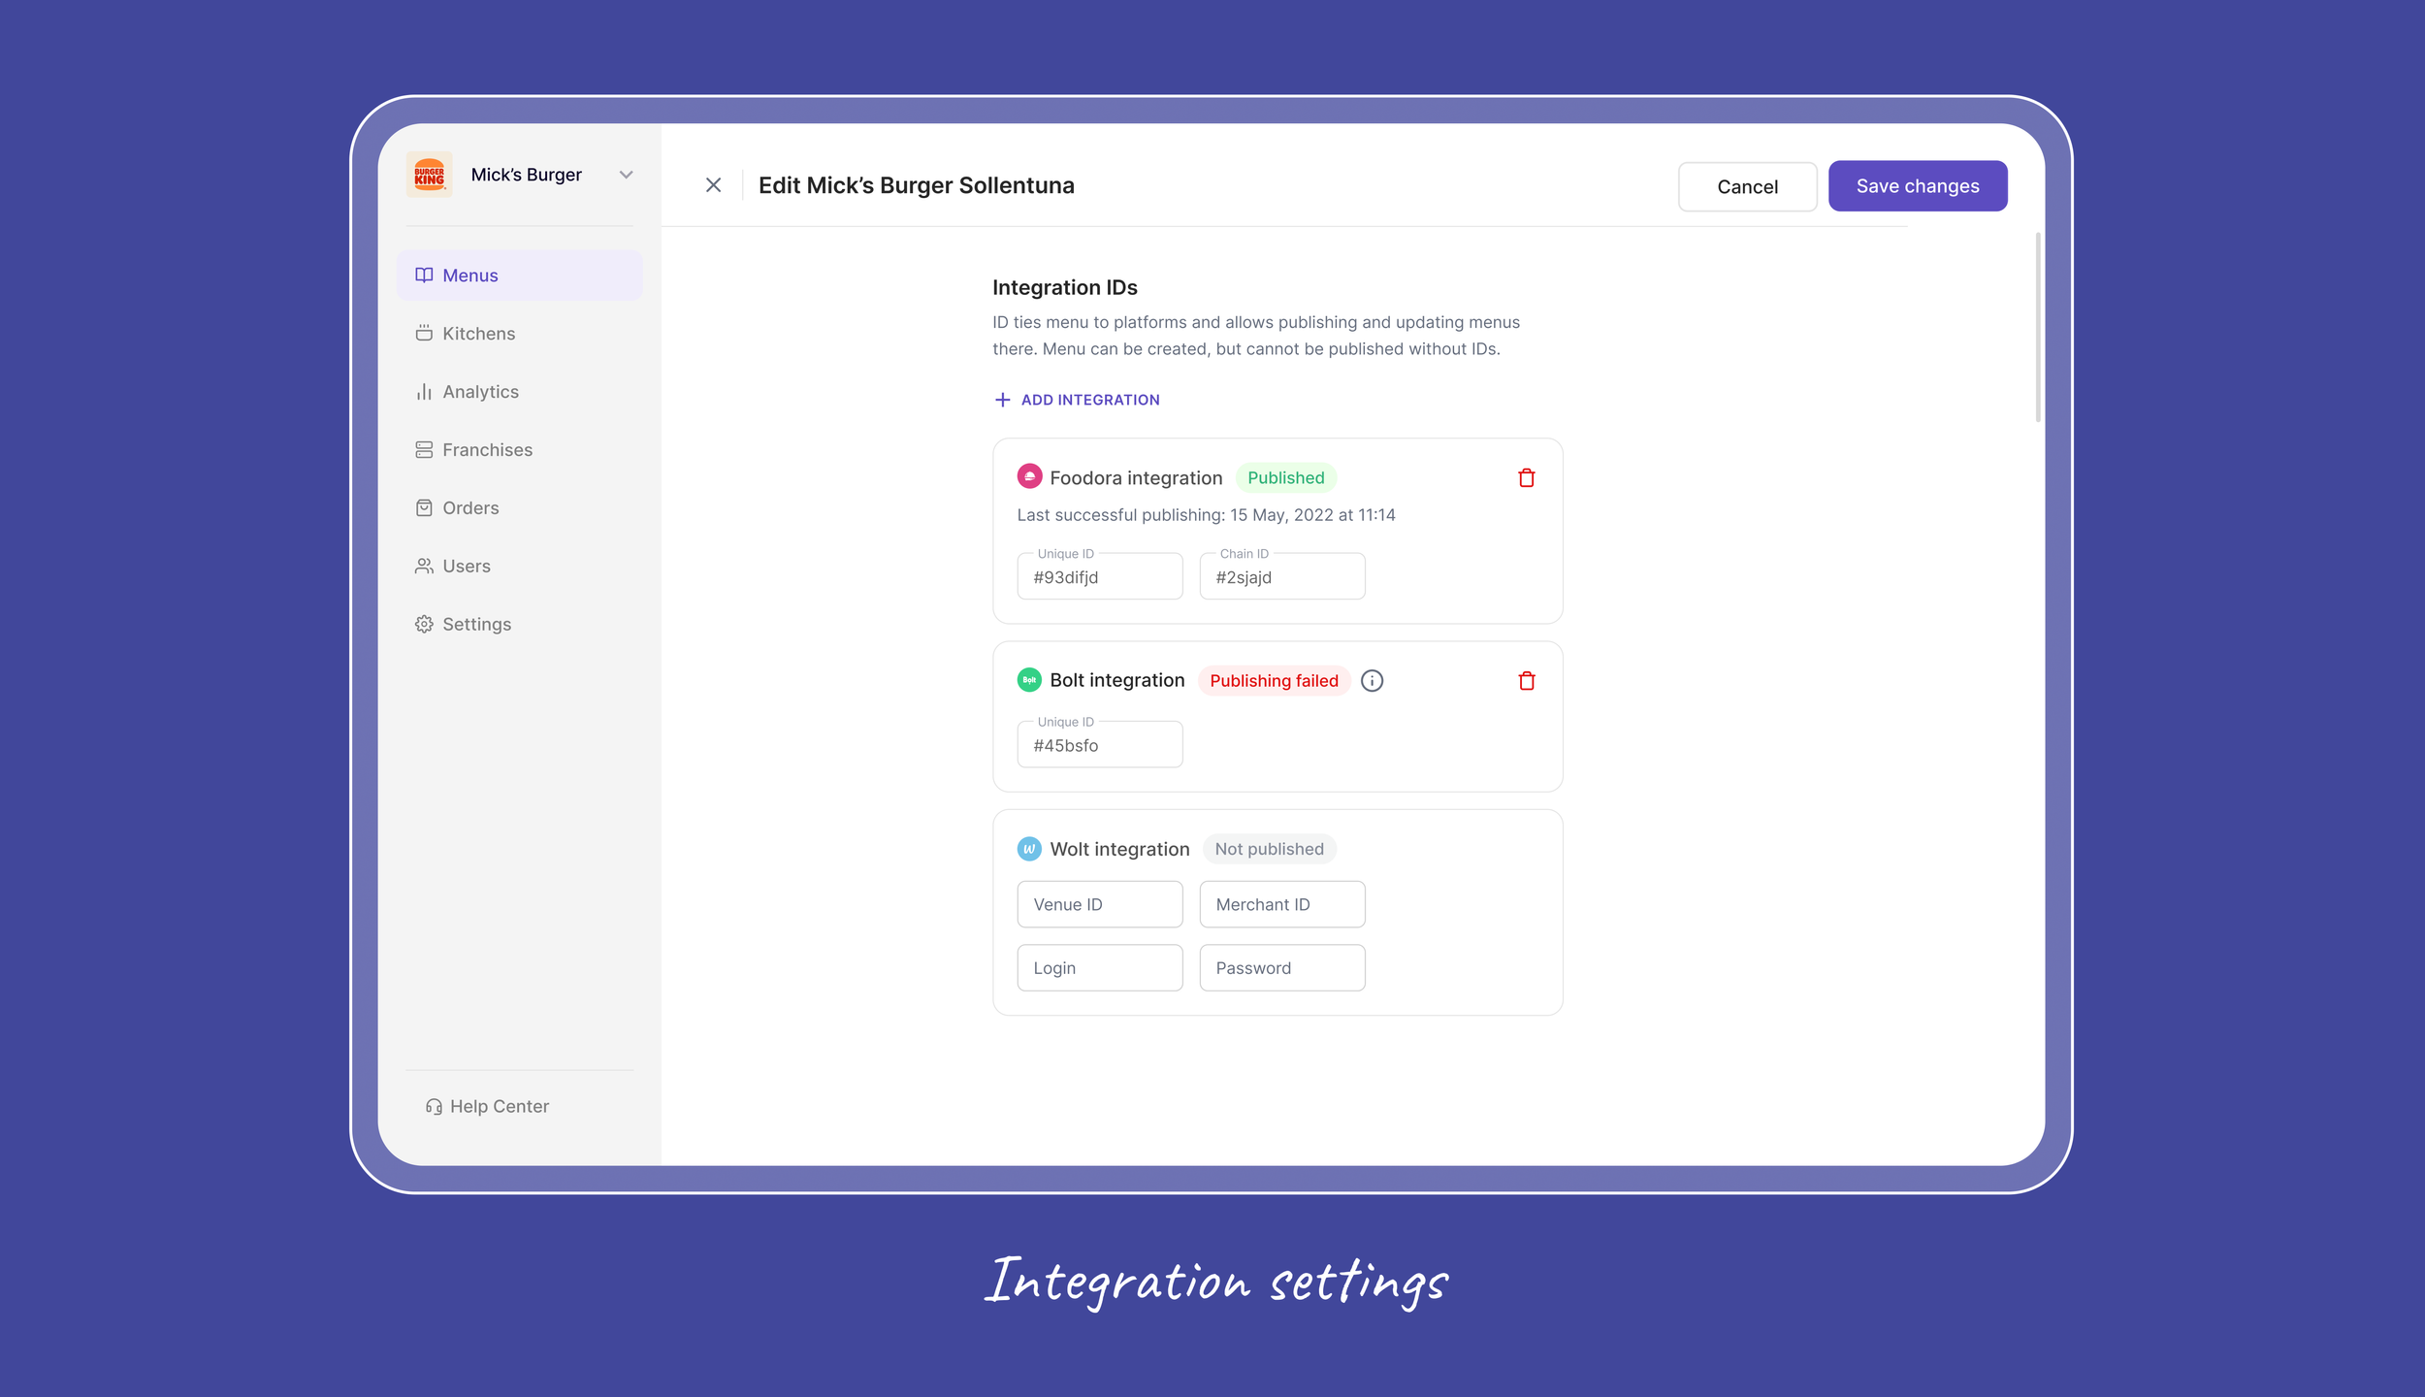
Task: Click Save changes
Action: click(x=1918, y=186)
